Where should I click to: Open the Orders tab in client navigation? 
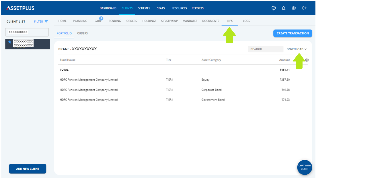[x=132, y=21]
